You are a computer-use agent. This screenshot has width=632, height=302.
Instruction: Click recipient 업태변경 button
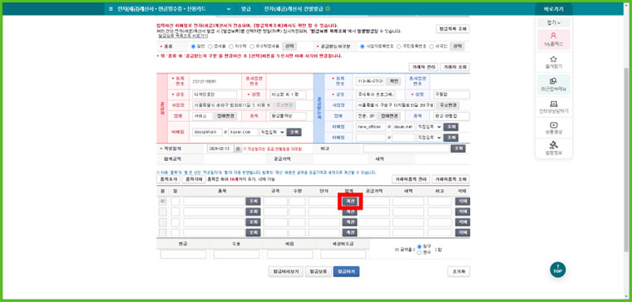(x=388, y=116)
